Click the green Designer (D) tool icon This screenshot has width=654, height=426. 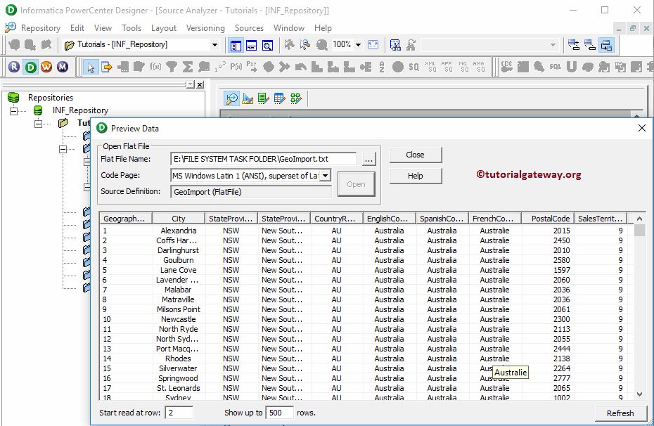[30, 67]
